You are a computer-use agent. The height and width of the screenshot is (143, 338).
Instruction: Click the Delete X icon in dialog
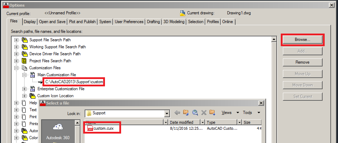coord(204,113)
